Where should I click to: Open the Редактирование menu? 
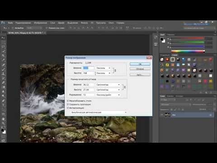(x=23, y=23)
